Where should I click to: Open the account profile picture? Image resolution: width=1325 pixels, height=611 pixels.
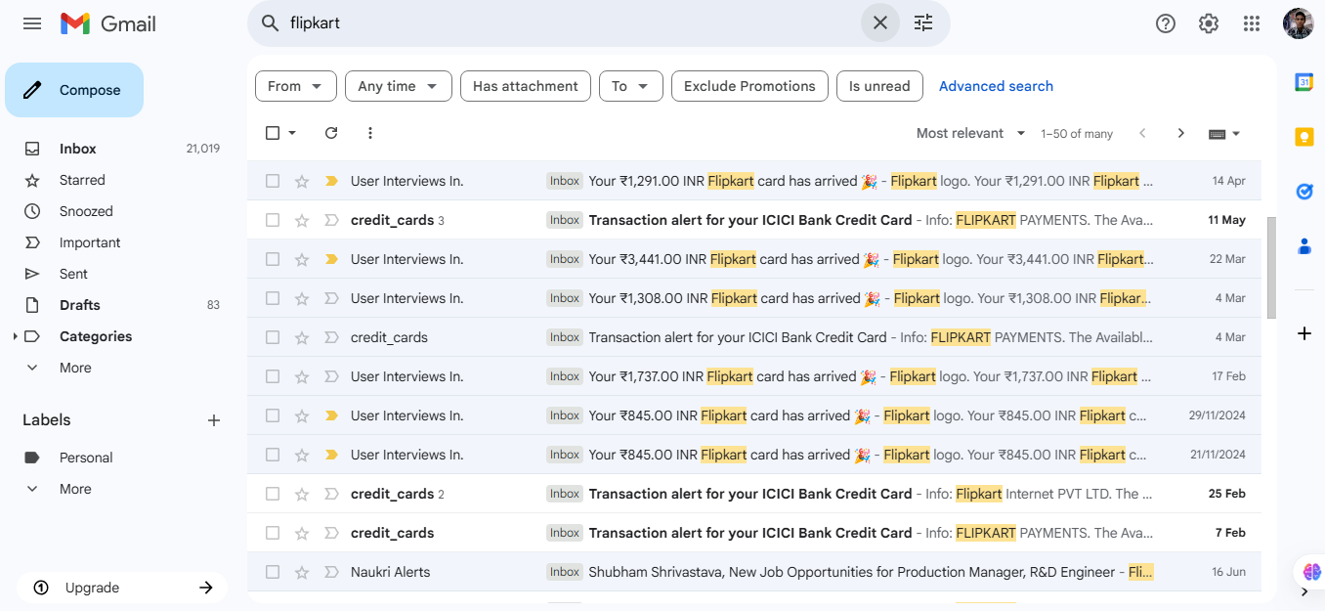1299,23
